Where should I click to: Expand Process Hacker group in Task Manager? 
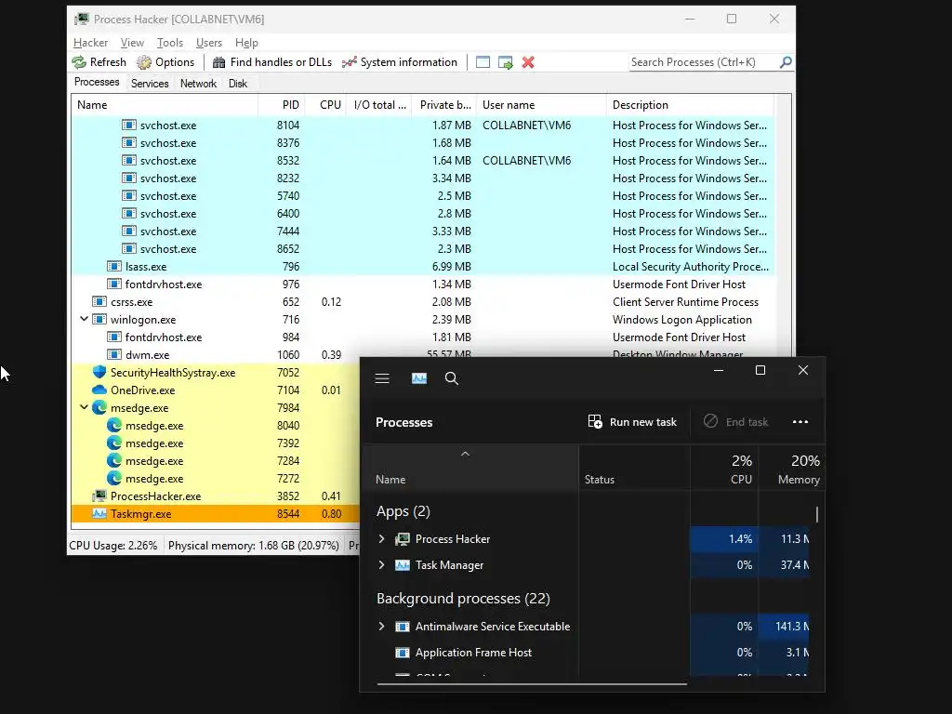[381, 538]
